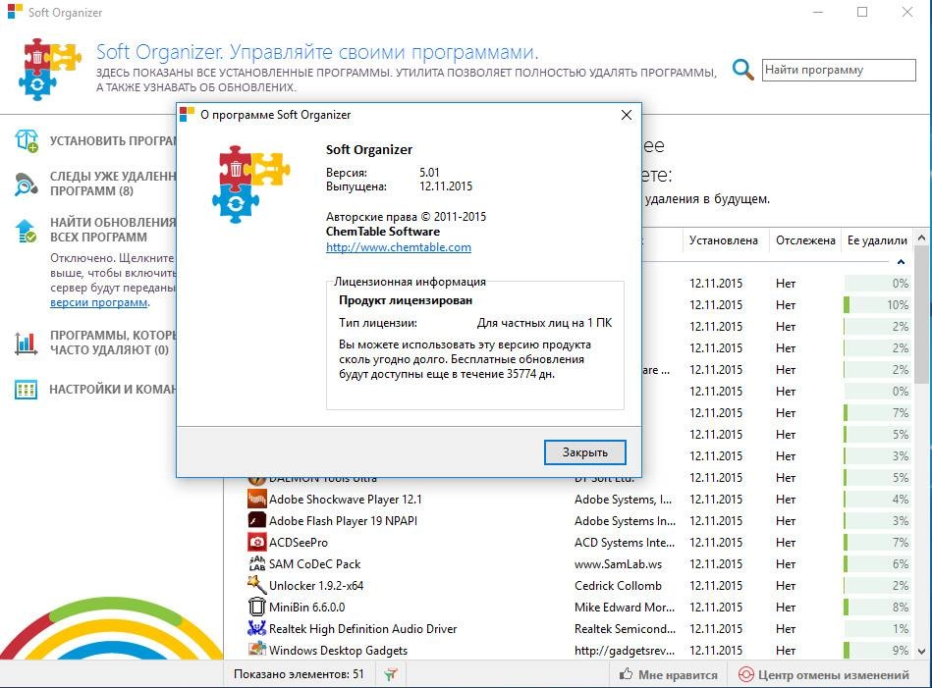The image size is (932, 688).
Task: Click the Закрыть button
Action: [x=585, y=452]
